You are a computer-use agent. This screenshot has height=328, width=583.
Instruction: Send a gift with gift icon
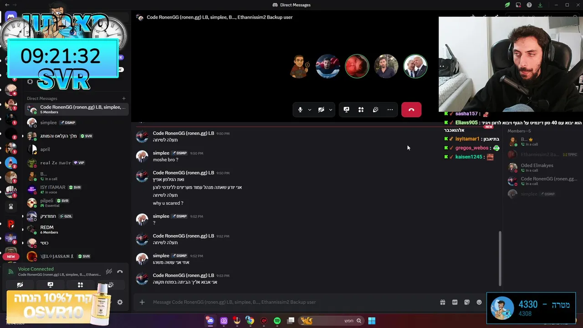click(x=442, y=302)
